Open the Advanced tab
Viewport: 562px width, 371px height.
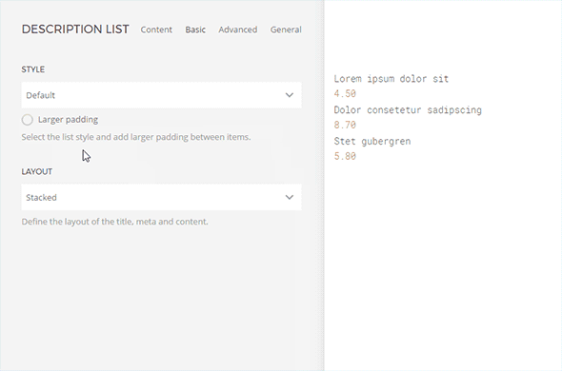point(238,29)
